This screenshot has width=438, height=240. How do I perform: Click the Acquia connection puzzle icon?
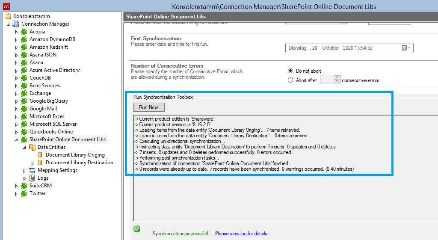click(x=24, y=32)
